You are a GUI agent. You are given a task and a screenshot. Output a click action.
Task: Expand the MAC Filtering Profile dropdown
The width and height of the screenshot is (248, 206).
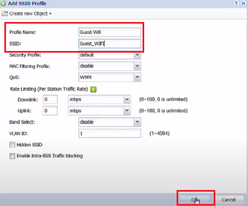click(x=137, y=66)
